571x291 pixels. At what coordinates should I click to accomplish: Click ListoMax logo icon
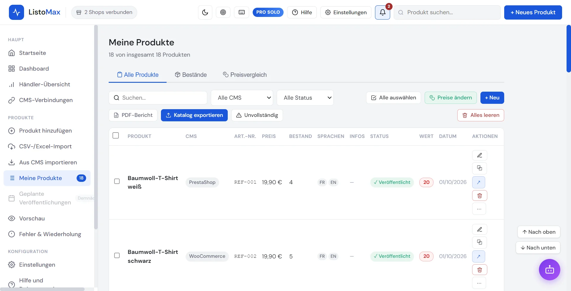coord(16,12)
